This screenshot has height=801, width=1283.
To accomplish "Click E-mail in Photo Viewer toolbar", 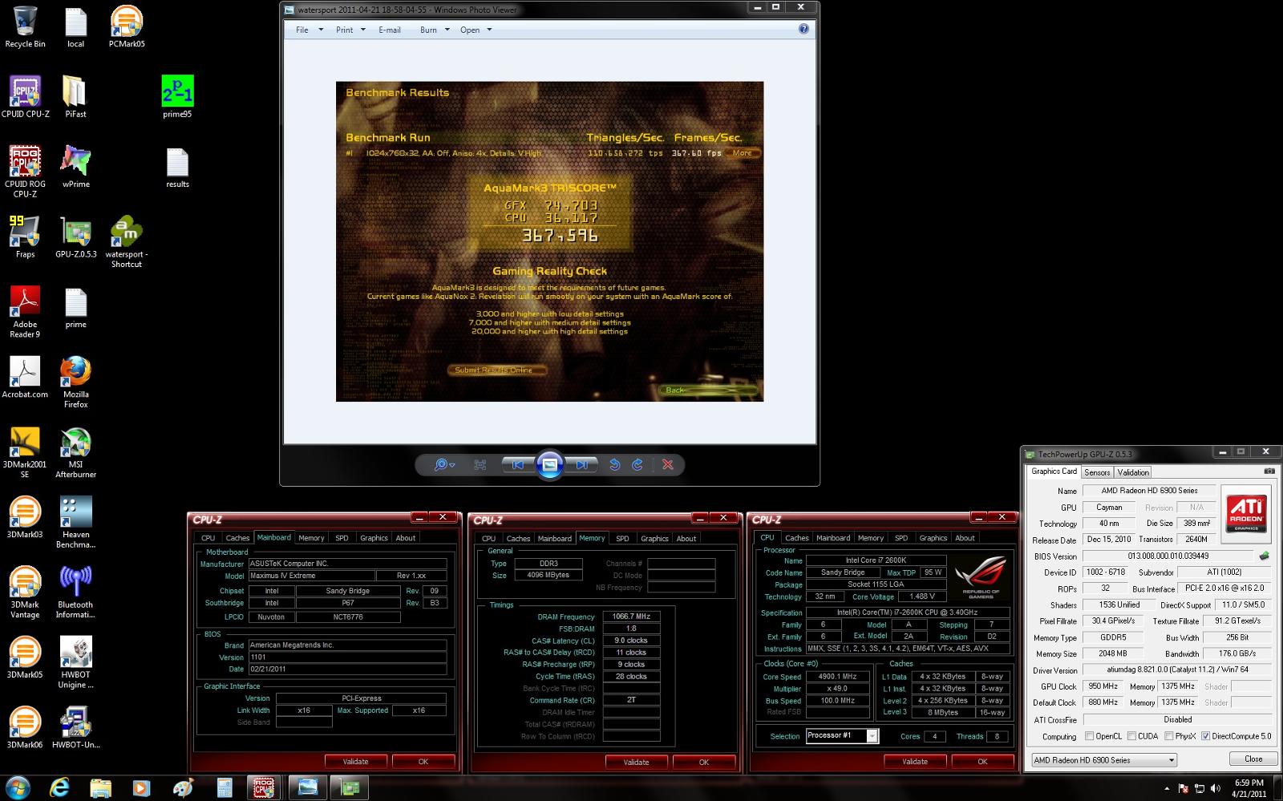I will click(x=390, y=30).
